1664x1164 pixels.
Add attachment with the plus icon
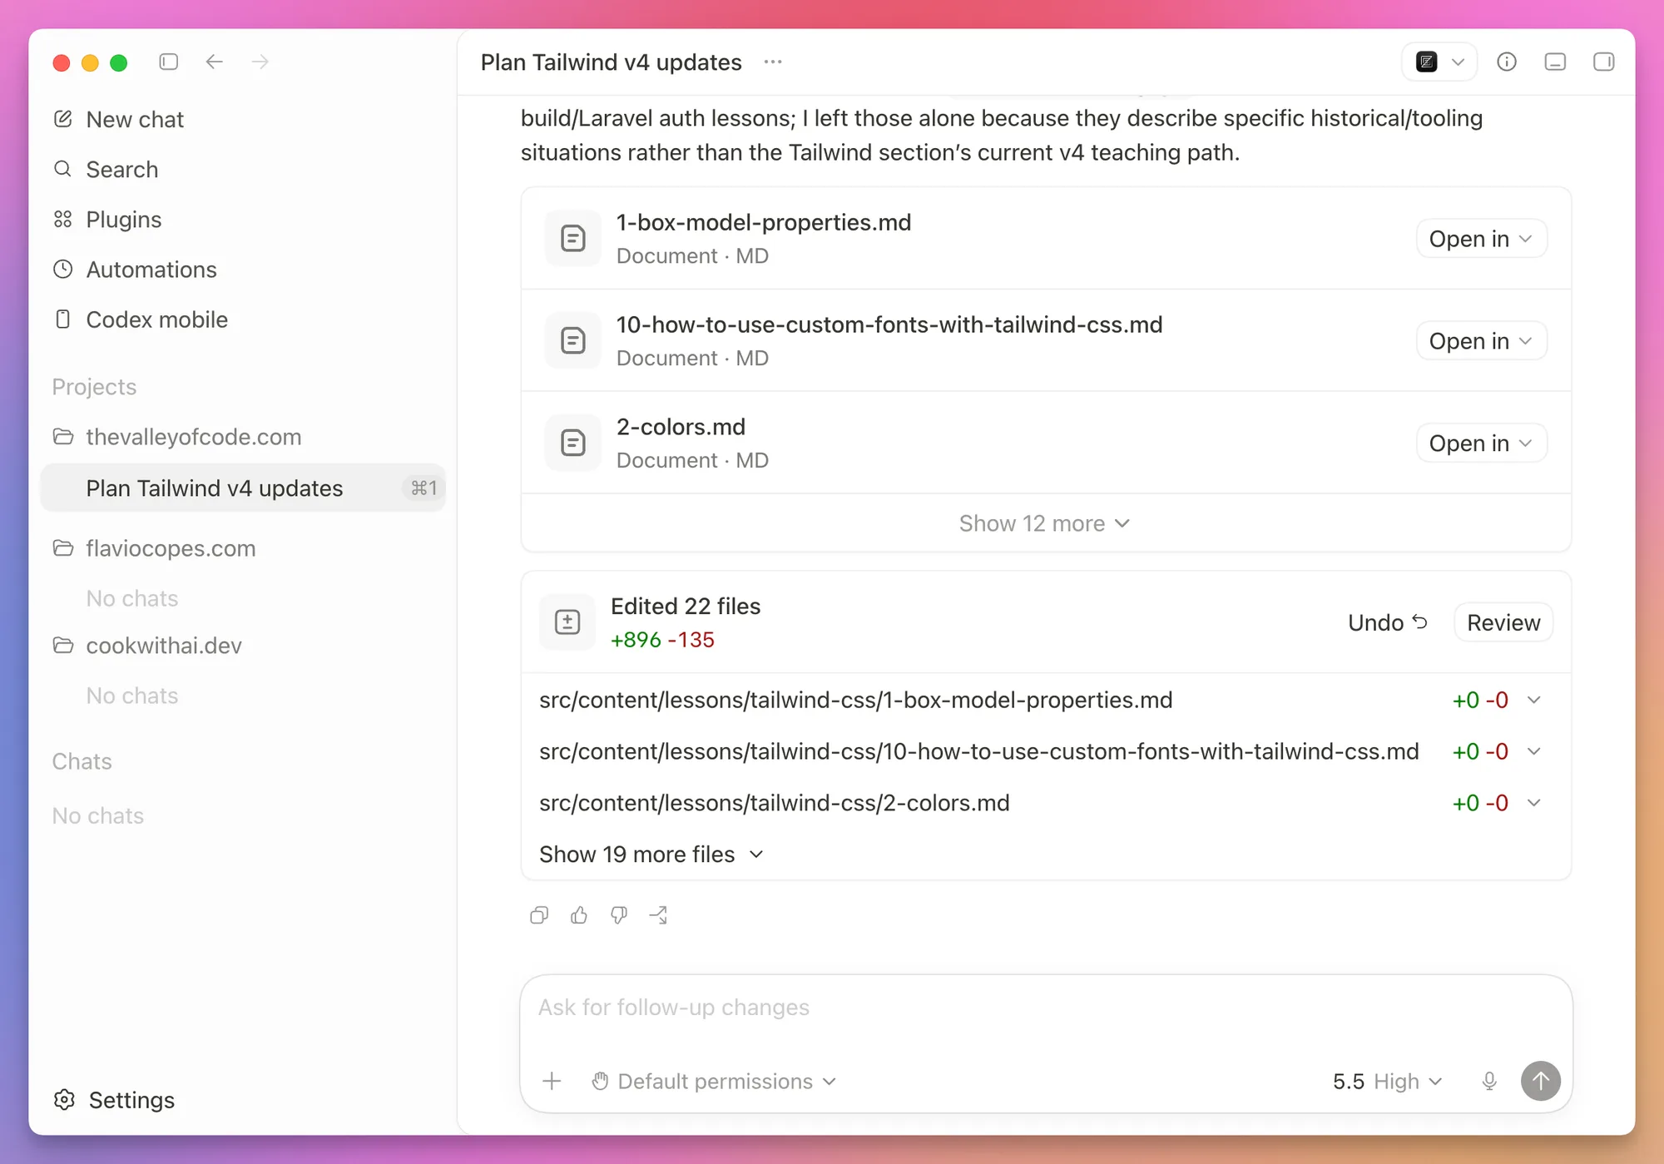pyautogui.click(x=552, y=1081)
